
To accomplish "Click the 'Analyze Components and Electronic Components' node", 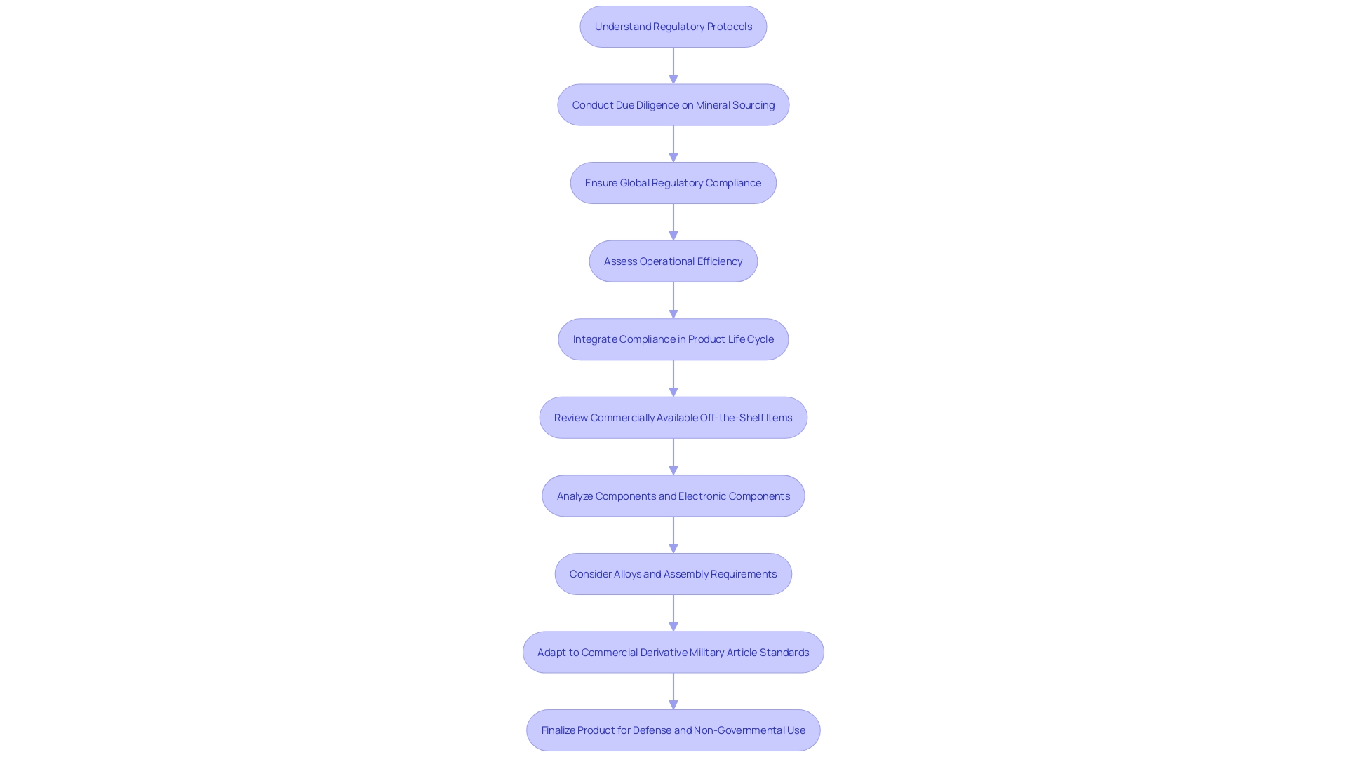I will point(673,496).
